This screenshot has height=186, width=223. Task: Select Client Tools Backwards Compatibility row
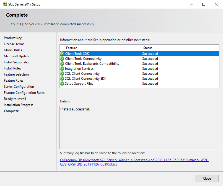pyautogui.click(x=139, y=63)
